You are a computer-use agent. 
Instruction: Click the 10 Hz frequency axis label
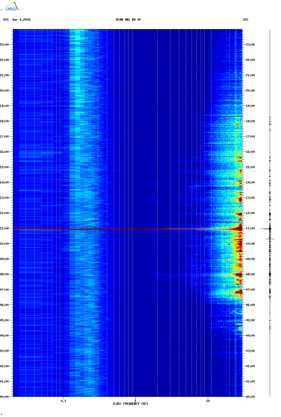tap(208, 401)
